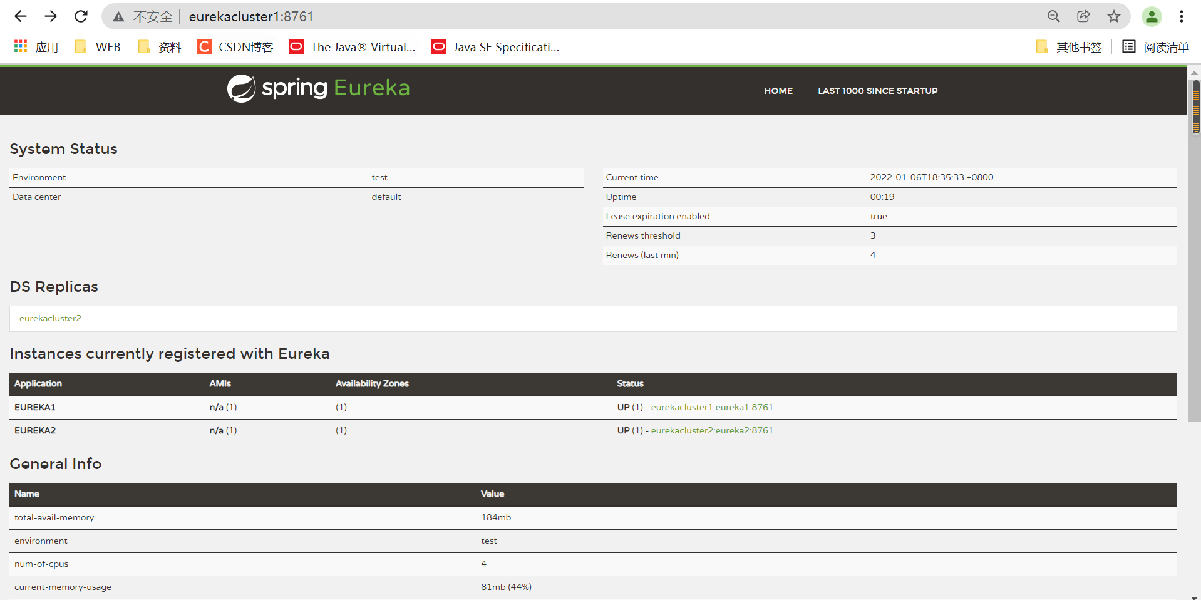This screenshot has width=1201, height=600.
Task: Open the 阅读清单 reading list
Action: coord(1155,47)
